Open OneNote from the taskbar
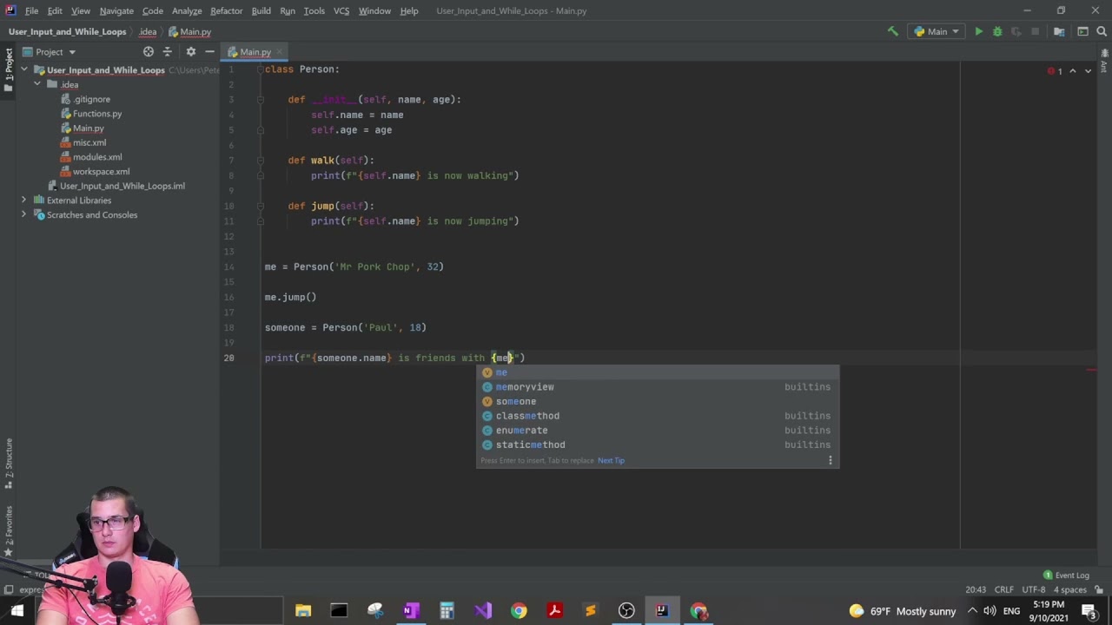 pyautogui.click(x=411, y=611)
